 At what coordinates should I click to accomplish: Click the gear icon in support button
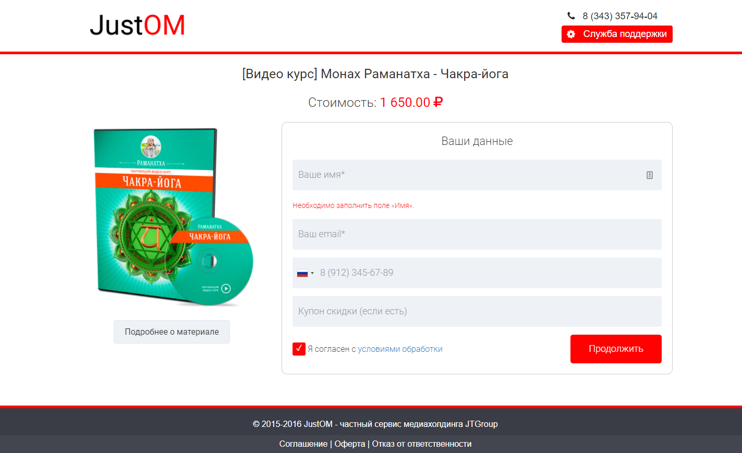click(571, 34)
